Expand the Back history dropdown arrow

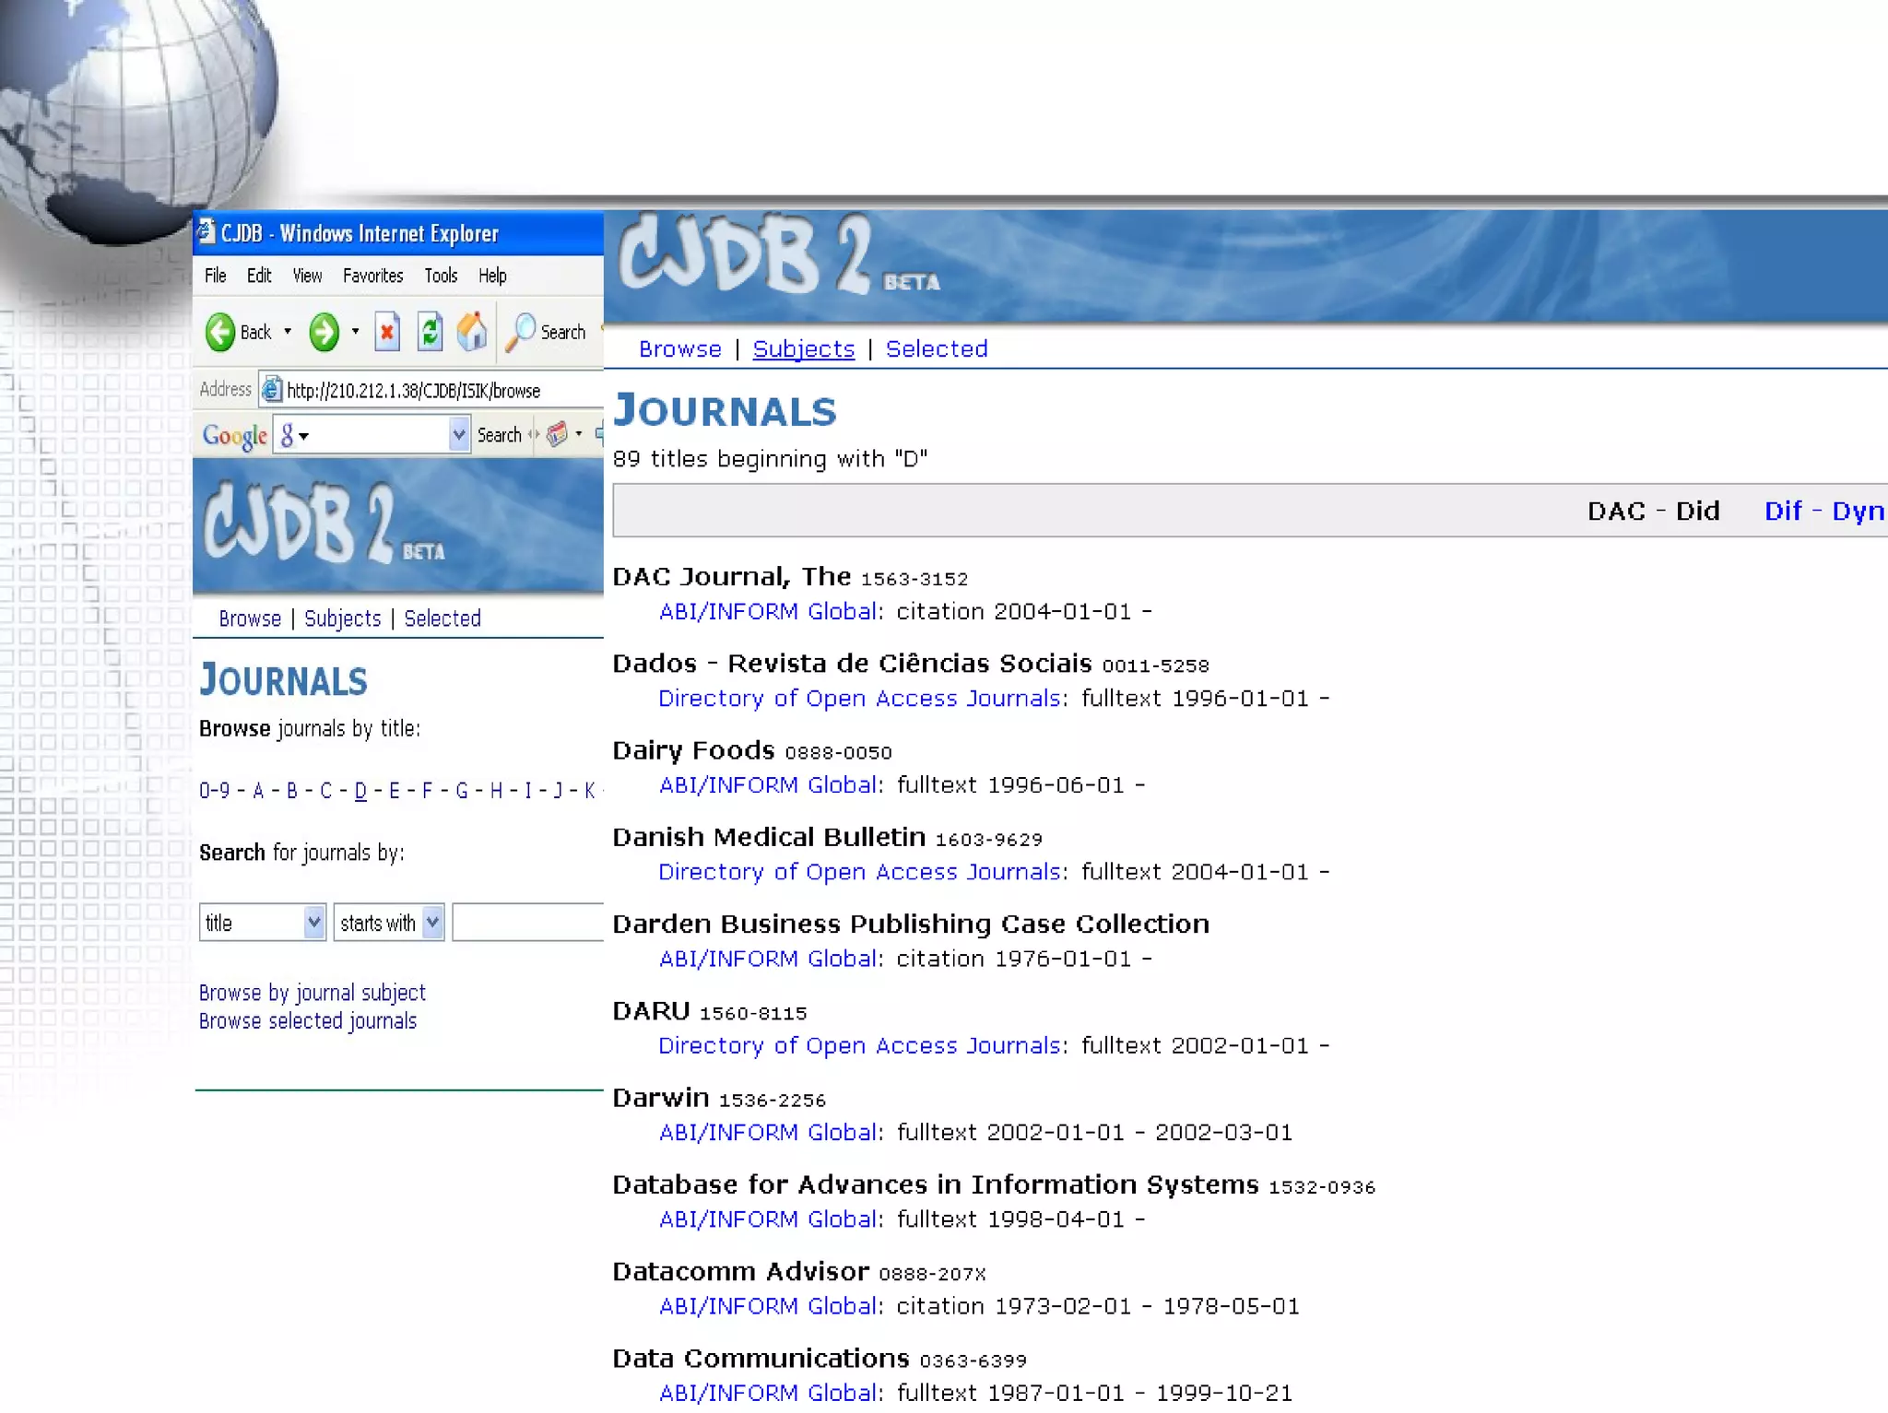coord(288,332)
